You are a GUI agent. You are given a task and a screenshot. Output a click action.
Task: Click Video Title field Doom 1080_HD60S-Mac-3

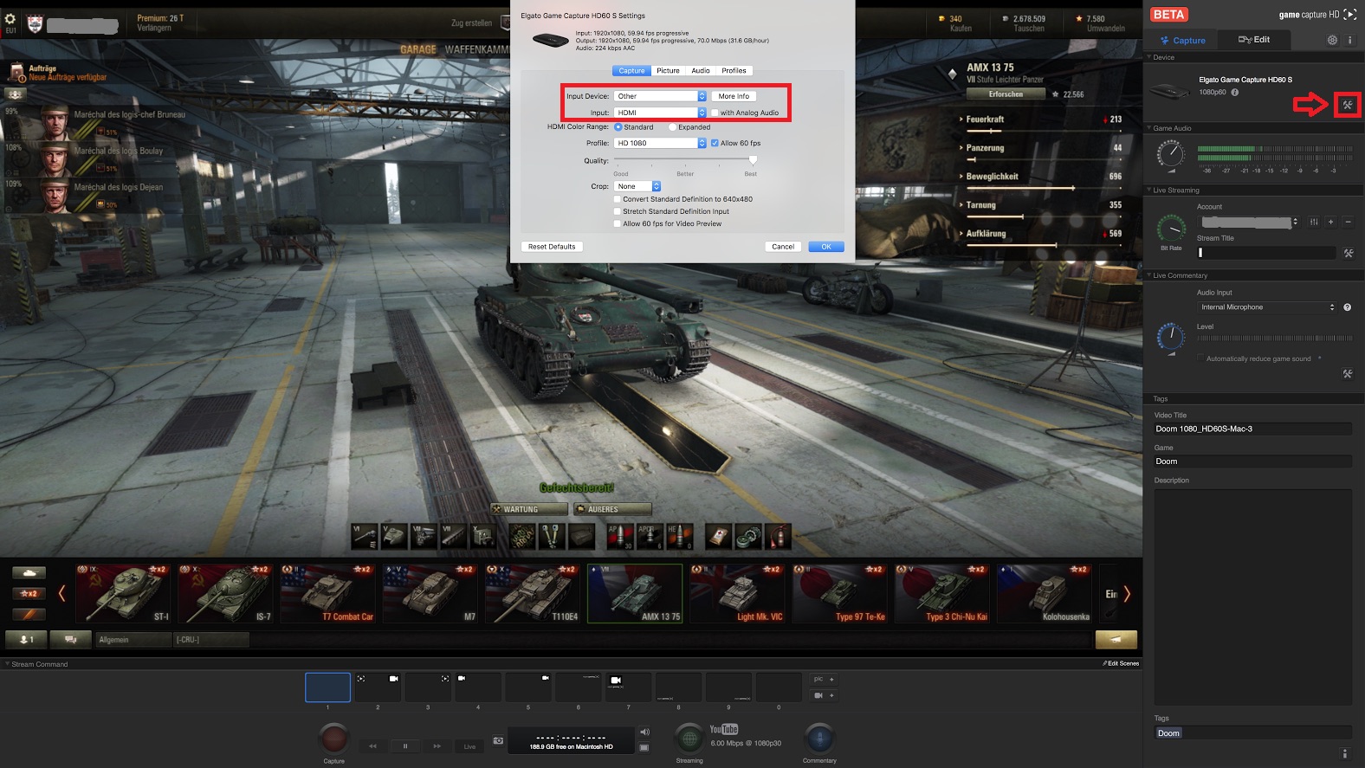point(1252,429)
